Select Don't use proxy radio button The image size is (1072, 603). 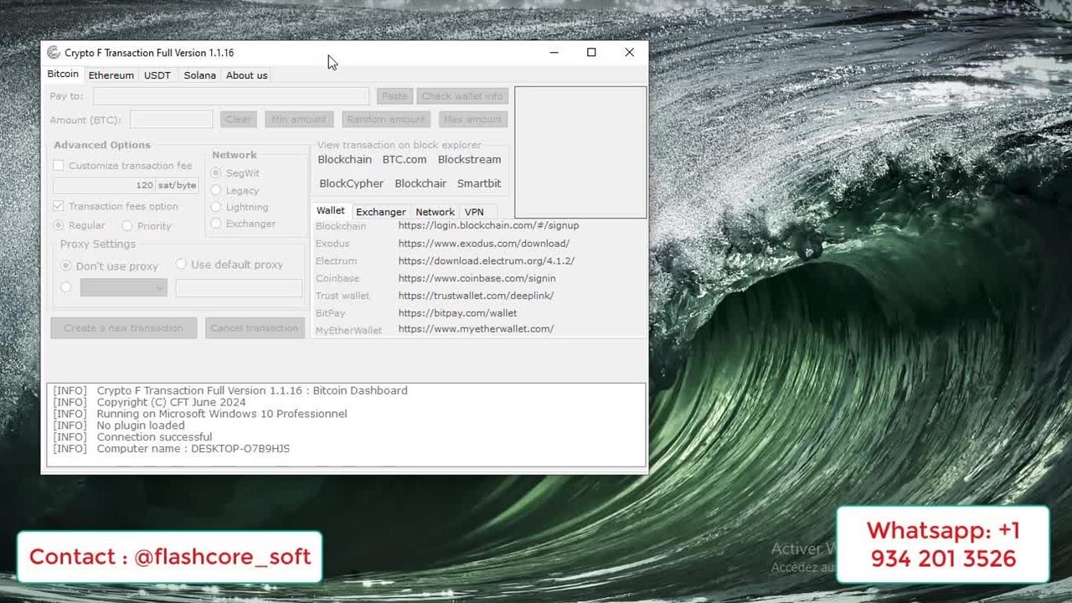click(66, 265)
